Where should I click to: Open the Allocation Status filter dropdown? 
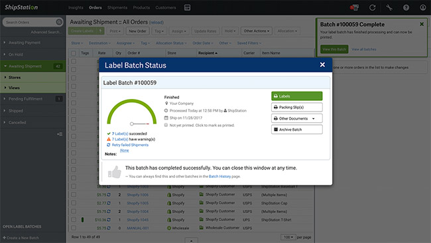pyautogui.click(x=171, y=43)
